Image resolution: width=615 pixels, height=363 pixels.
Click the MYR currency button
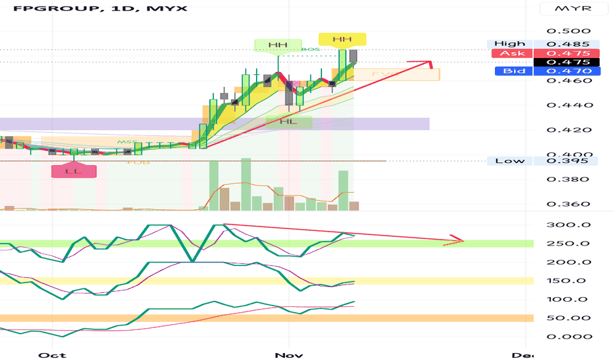tap(573, 8)
